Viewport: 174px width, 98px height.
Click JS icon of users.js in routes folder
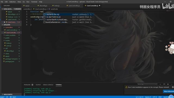point(5,46)
